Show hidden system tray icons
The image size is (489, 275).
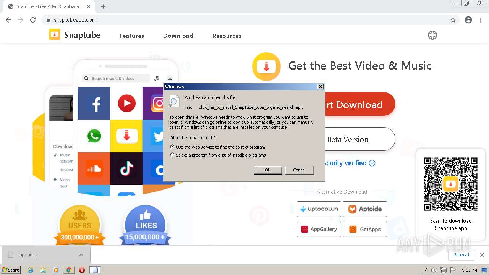[426, 270]
